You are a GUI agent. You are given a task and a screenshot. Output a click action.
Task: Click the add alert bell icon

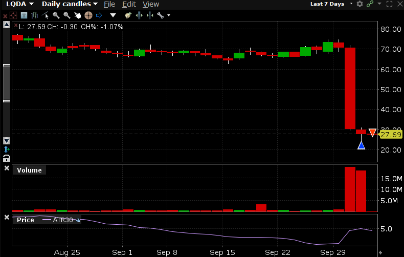point(128,15)
